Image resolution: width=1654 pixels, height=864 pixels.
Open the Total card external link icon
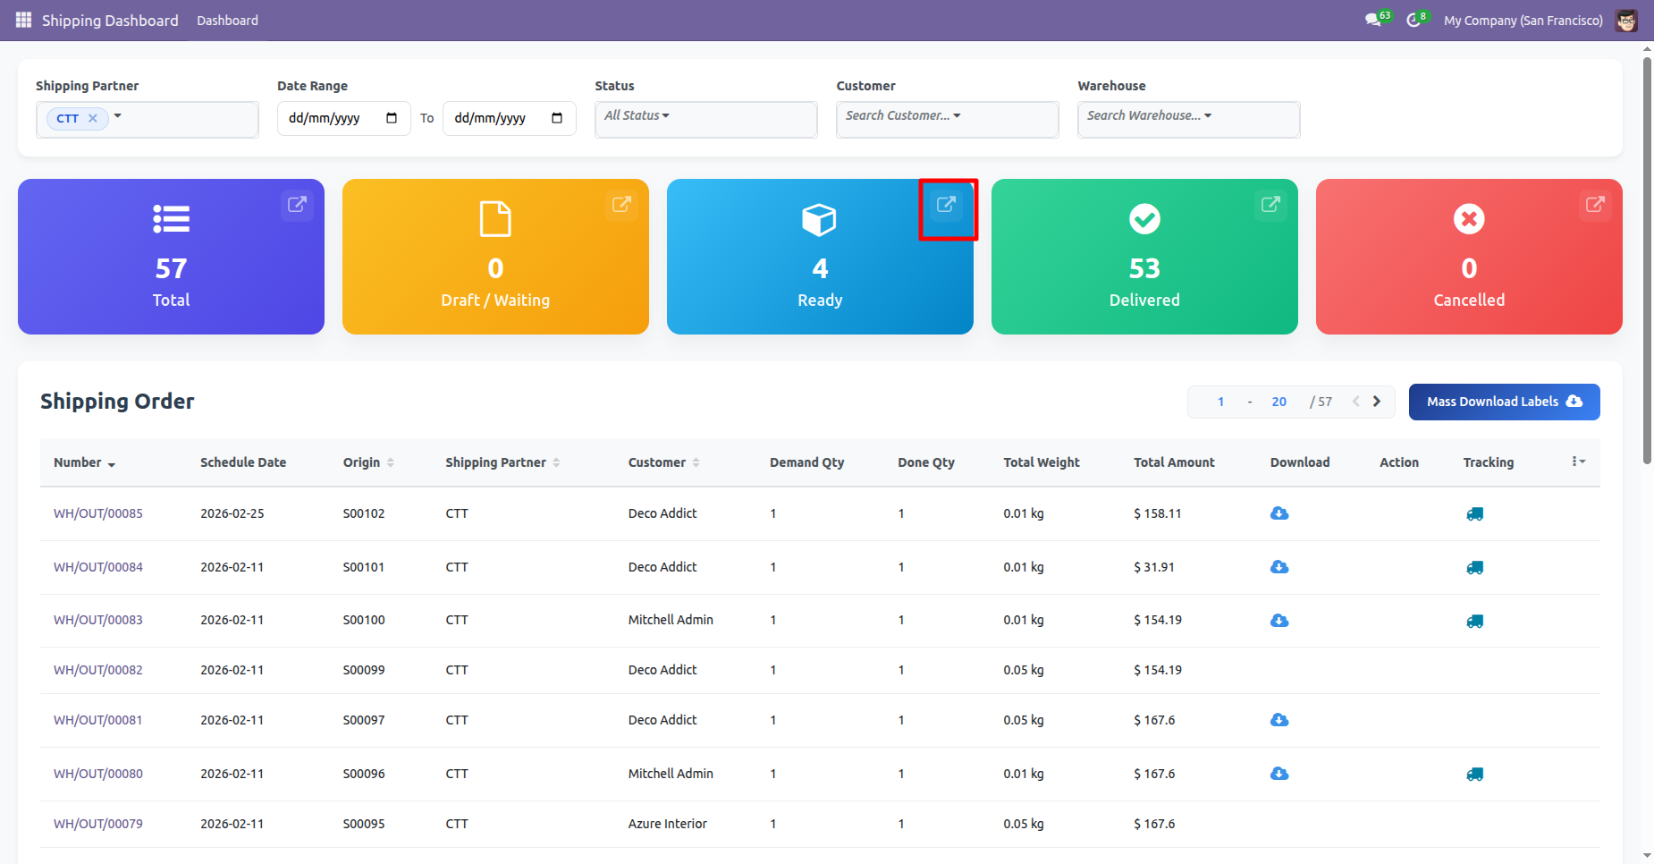297,205
